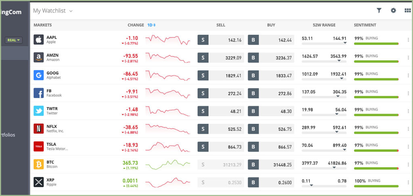Open more options for BTC row
The width and height of the screenshot is (413, 196).
tap(408, 165)
